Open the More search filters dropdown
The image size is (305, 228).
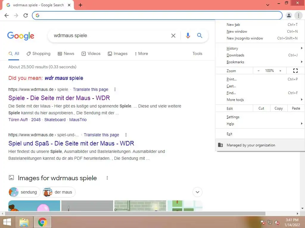pos(141,53)
